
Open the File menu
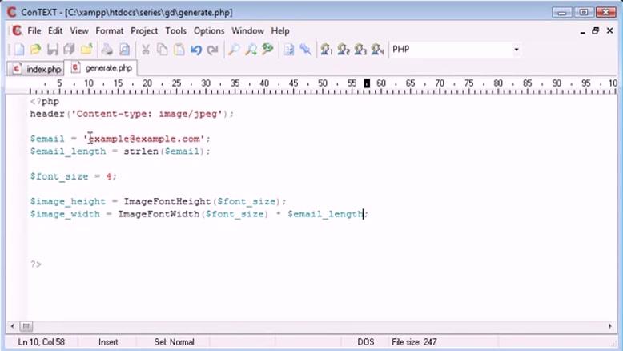click(x=34, y=31)
